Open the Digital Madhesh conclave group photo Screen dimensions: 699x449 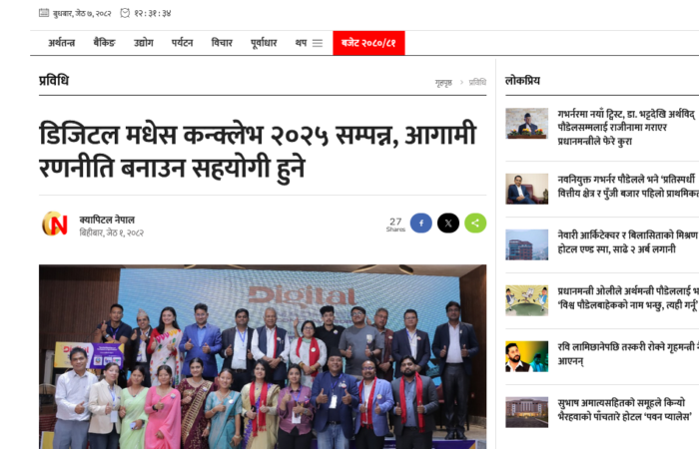(263, 357)
